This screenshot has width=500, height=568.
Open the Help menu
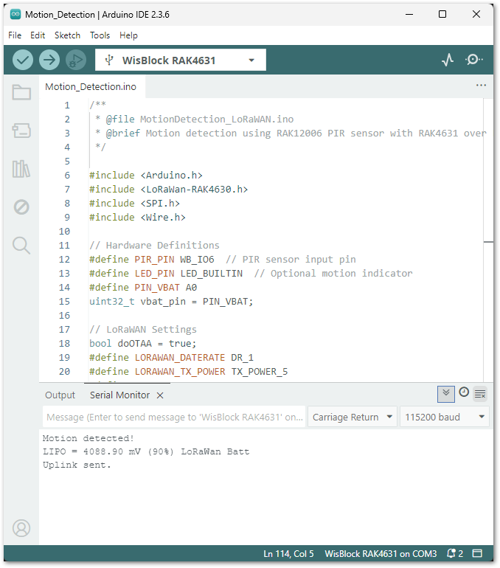coord(128,35)
